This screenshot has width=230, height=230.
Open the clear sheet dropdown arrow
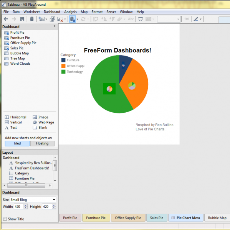pyautogui.click(x=65, y=19)
